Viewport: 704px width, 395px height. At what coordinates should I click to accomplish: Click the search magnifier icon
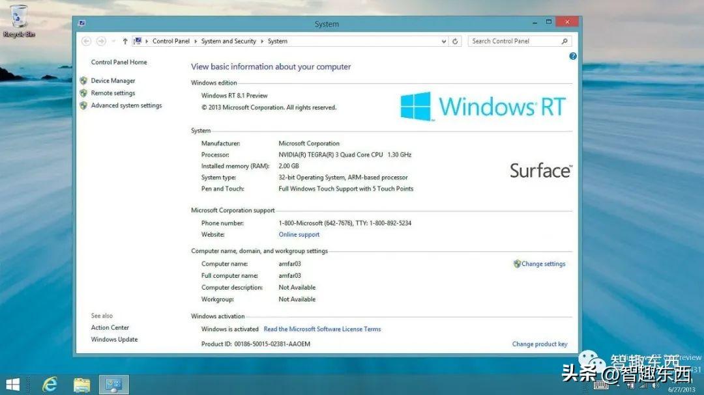coord(565,41)
